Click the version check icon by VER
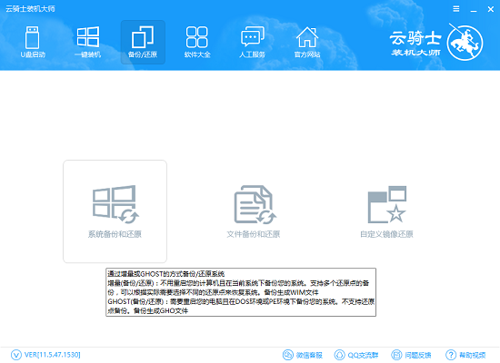 click(16, 355)
